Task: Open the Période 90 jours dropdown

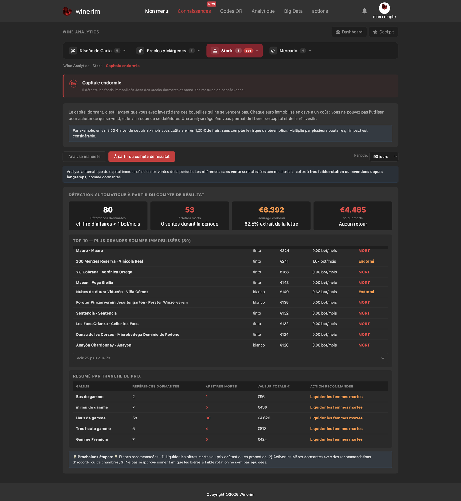Action: pos(384,157)
